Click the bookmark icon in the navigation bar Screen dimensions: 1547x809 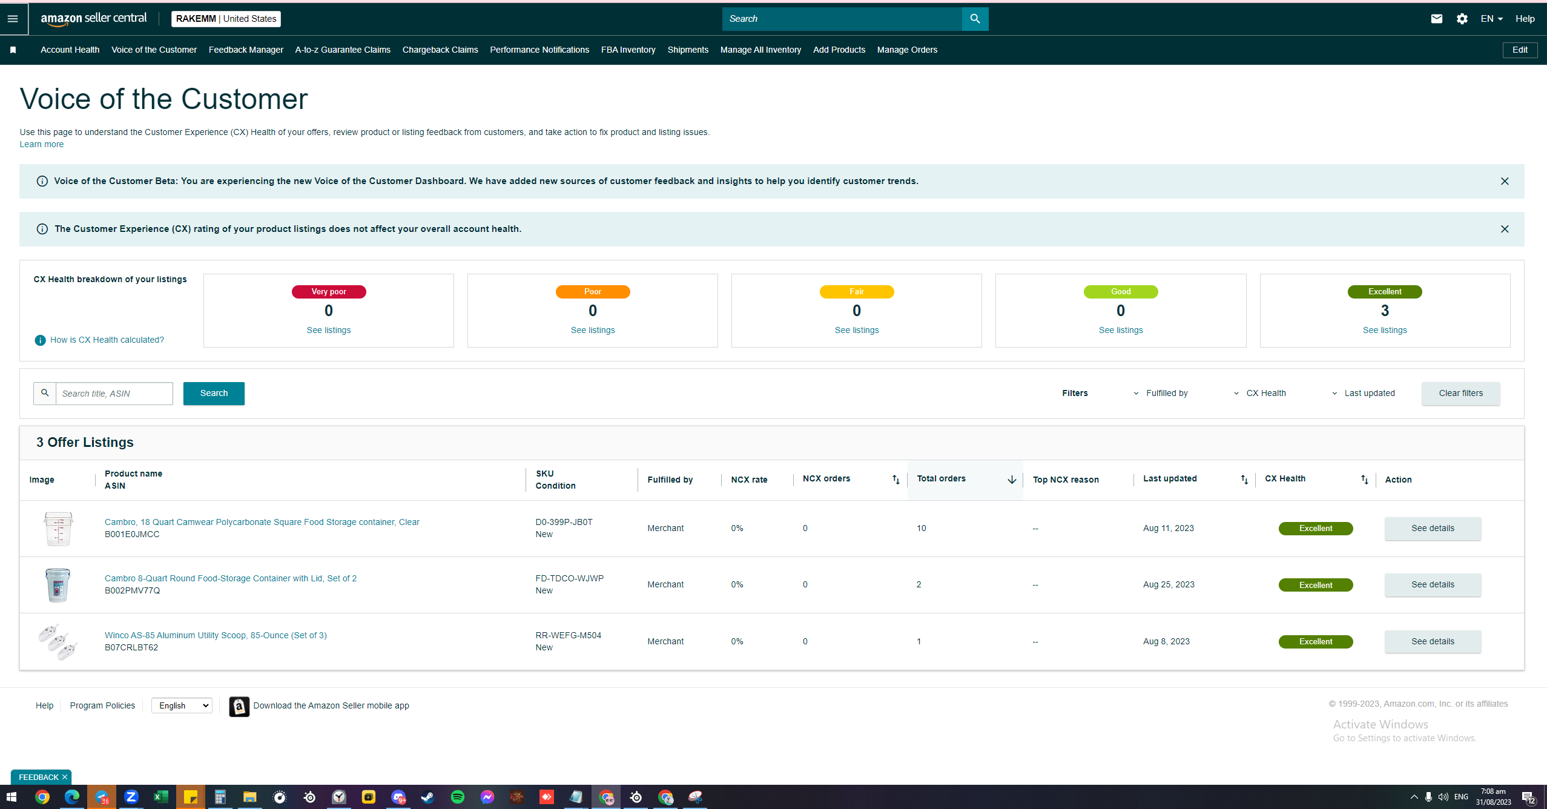tap(13, 50)
